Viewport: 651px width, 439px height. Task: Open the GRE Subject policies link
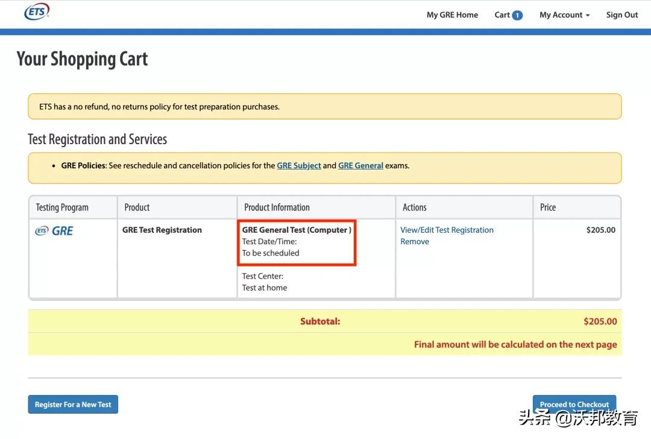click(x=299, y=165)
